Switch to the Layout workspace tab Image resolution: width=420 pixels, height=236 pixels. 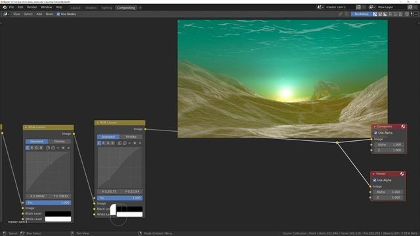(x=75, y=8)
